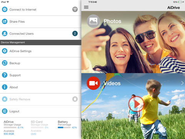The height and width of the screenshot is (139, 185).
Task: Click the selfie photo thumbnail
Action: 133,42
